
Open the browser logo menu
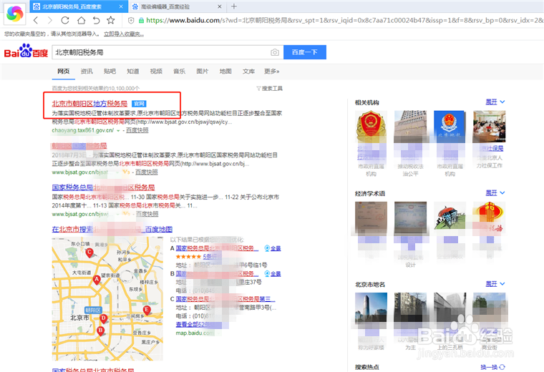pos(14,14)
